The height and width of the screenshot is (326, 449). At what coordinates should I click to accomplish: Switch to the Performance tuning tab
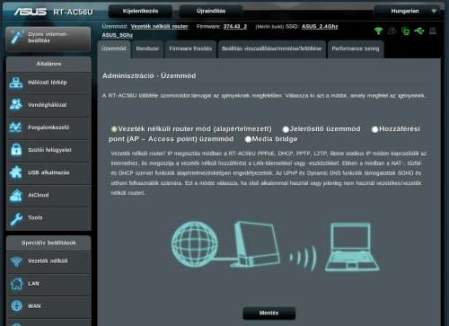click(356, 48)
